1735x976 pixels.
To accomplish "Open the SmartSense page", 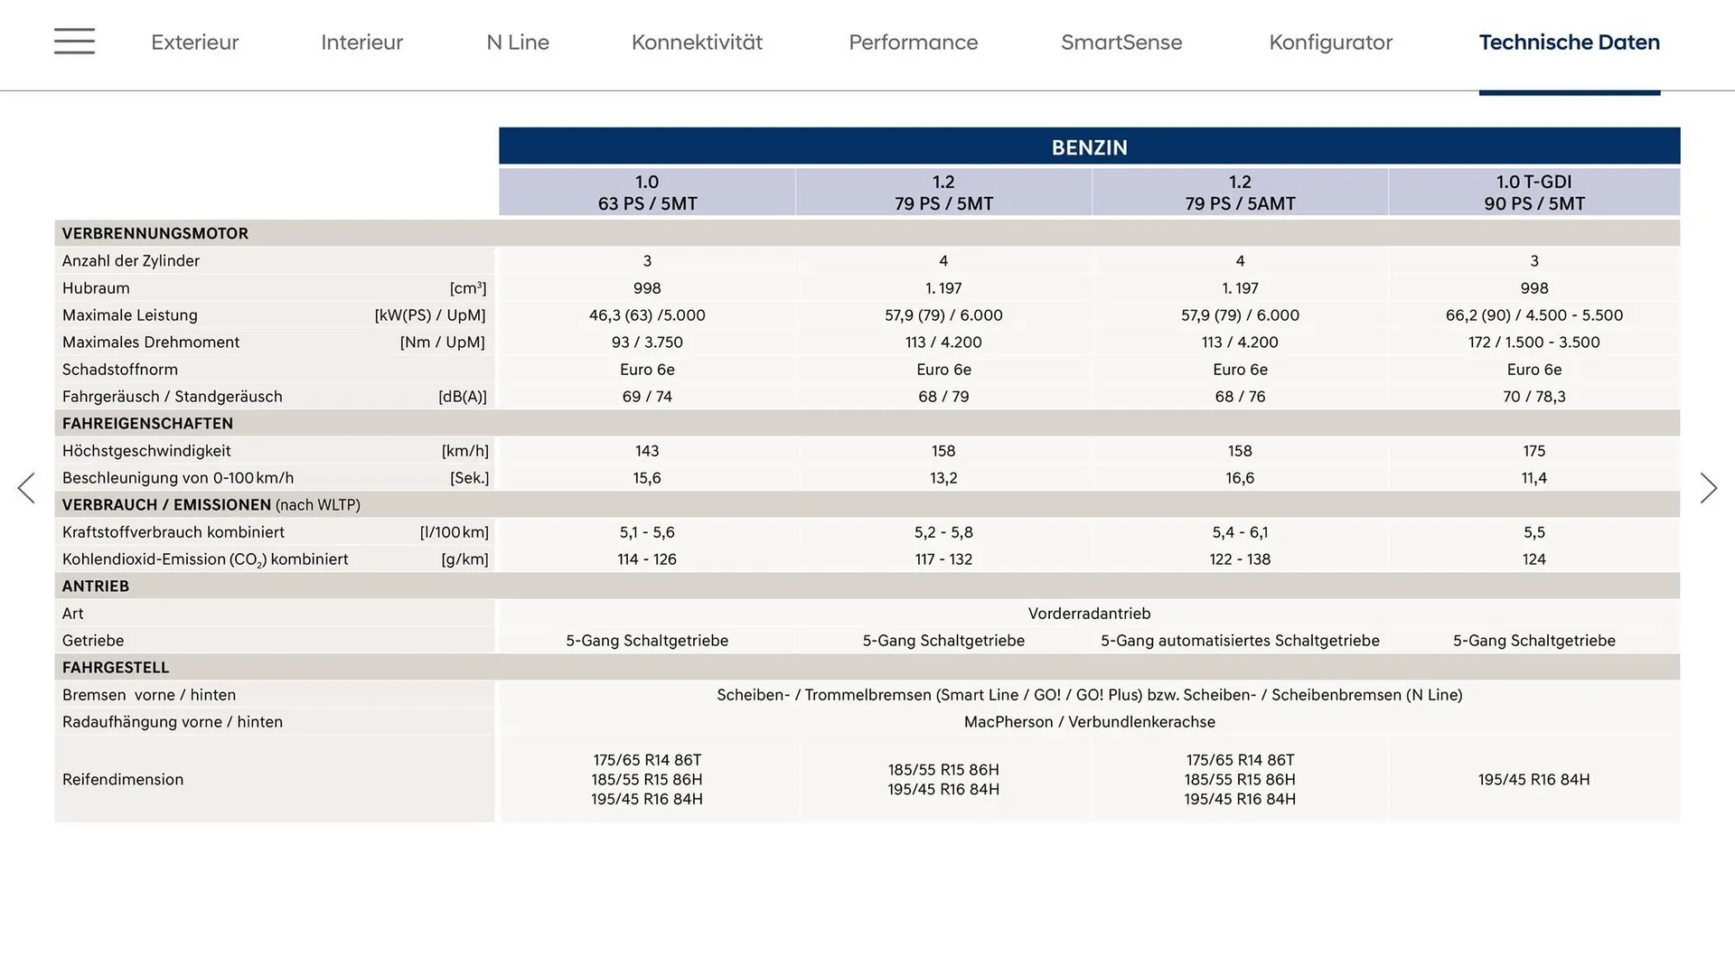I will [x=1121, y=42].
